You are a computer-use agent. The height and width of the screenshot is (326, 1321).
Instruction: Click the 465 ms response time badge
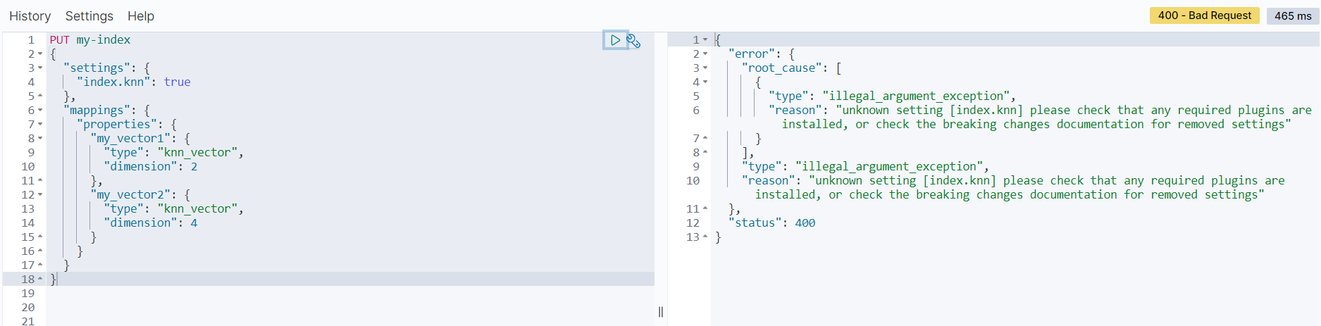pos(1292,15)
